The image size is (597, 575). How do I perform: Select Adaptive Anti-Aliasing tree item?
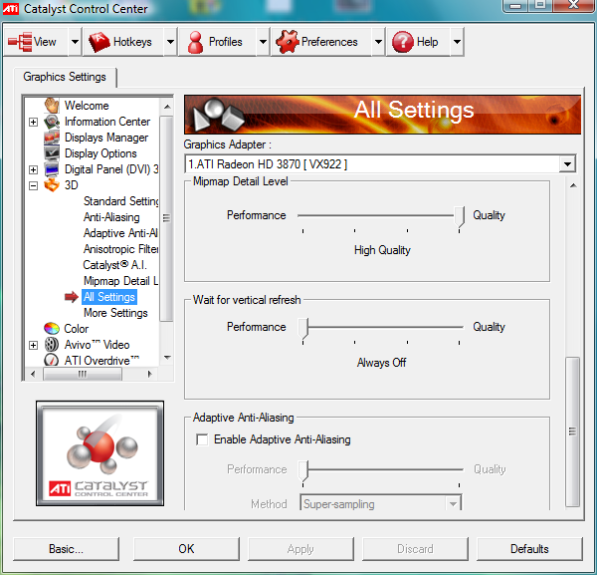pyautogui.click(x=120, y=233)
